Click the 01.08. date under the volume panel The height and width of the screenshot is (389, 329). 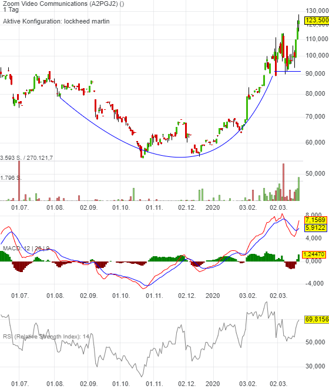coord(55,207)
